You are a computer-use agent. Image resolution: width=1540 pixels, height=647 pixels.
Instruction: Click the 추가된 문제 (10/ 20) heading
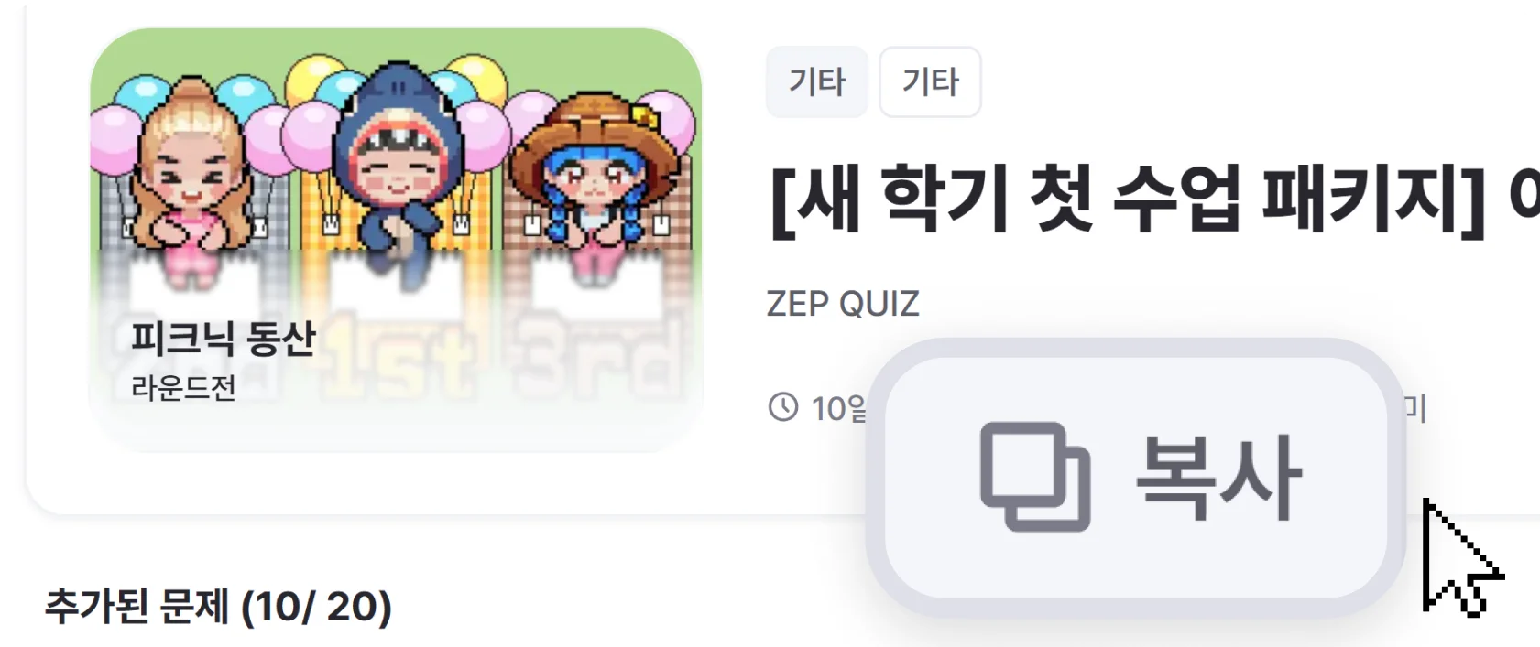coord(218,607)
